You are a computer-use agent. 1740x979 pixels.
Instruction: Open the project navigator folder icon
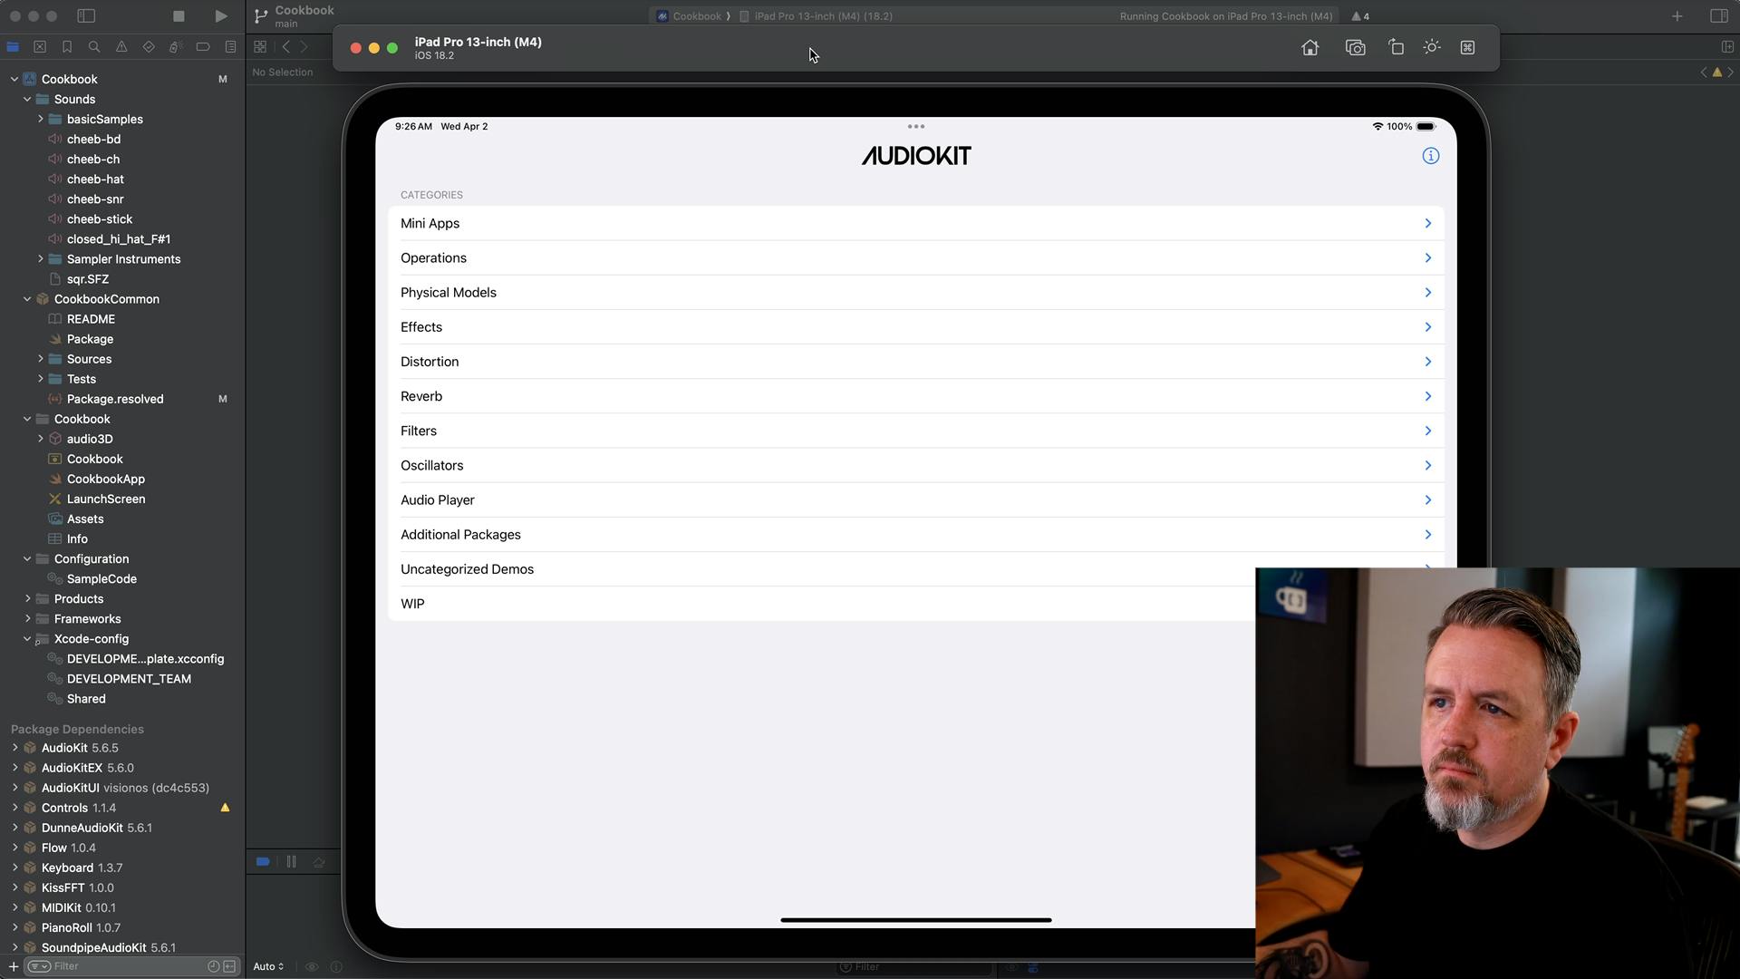click(x=13, y=47)
